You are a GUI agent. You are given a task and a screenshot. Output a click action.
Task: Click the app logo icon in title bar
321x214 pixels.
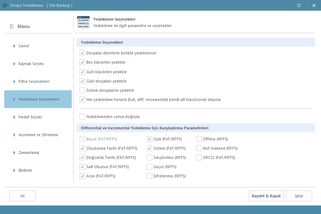coord(5,5)
